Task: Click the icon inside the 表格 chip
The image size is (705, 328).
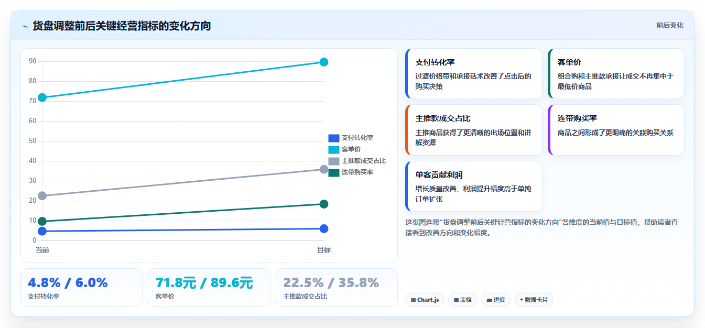Action: (456, 300)
